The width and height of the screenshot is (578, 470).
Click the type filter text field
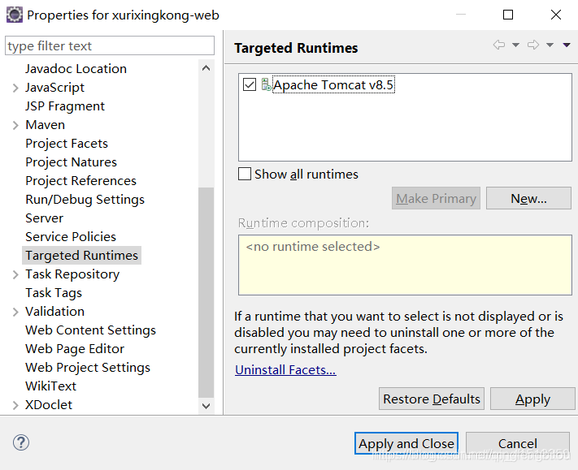(110, 45)
